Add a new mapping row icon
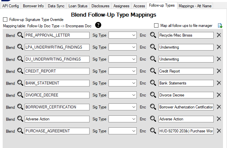This screenshot has width=227, height=148. click(x=220, y=26)
